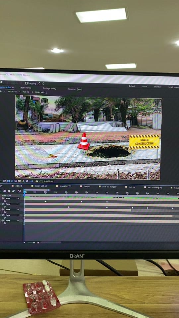Screen dimensions: 179x318
Task: Switch to the Standard workspace
Action: [158, 87]
